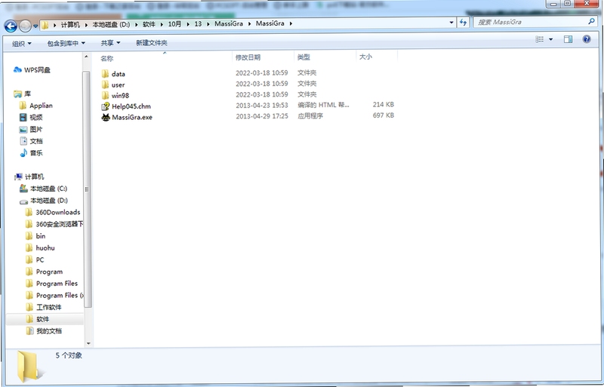604x387 pixels.
Task: Open the Applian library
Action: (x=35, y=106)
